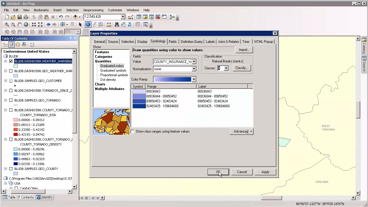
Task: Click the Apply button
Action: tap(265, 172)
